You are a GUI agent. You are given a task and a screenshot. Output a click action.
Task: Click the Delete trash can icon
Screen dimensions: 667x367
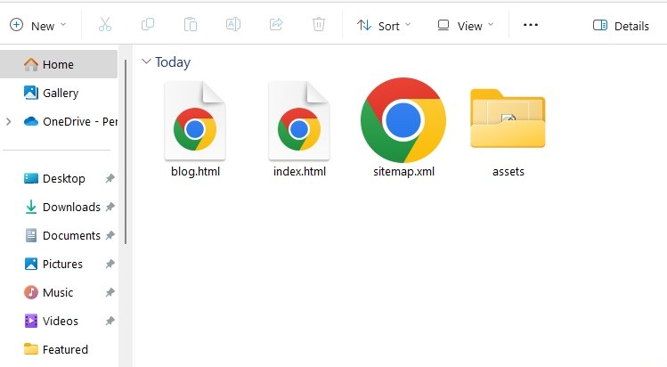point(319,25)
